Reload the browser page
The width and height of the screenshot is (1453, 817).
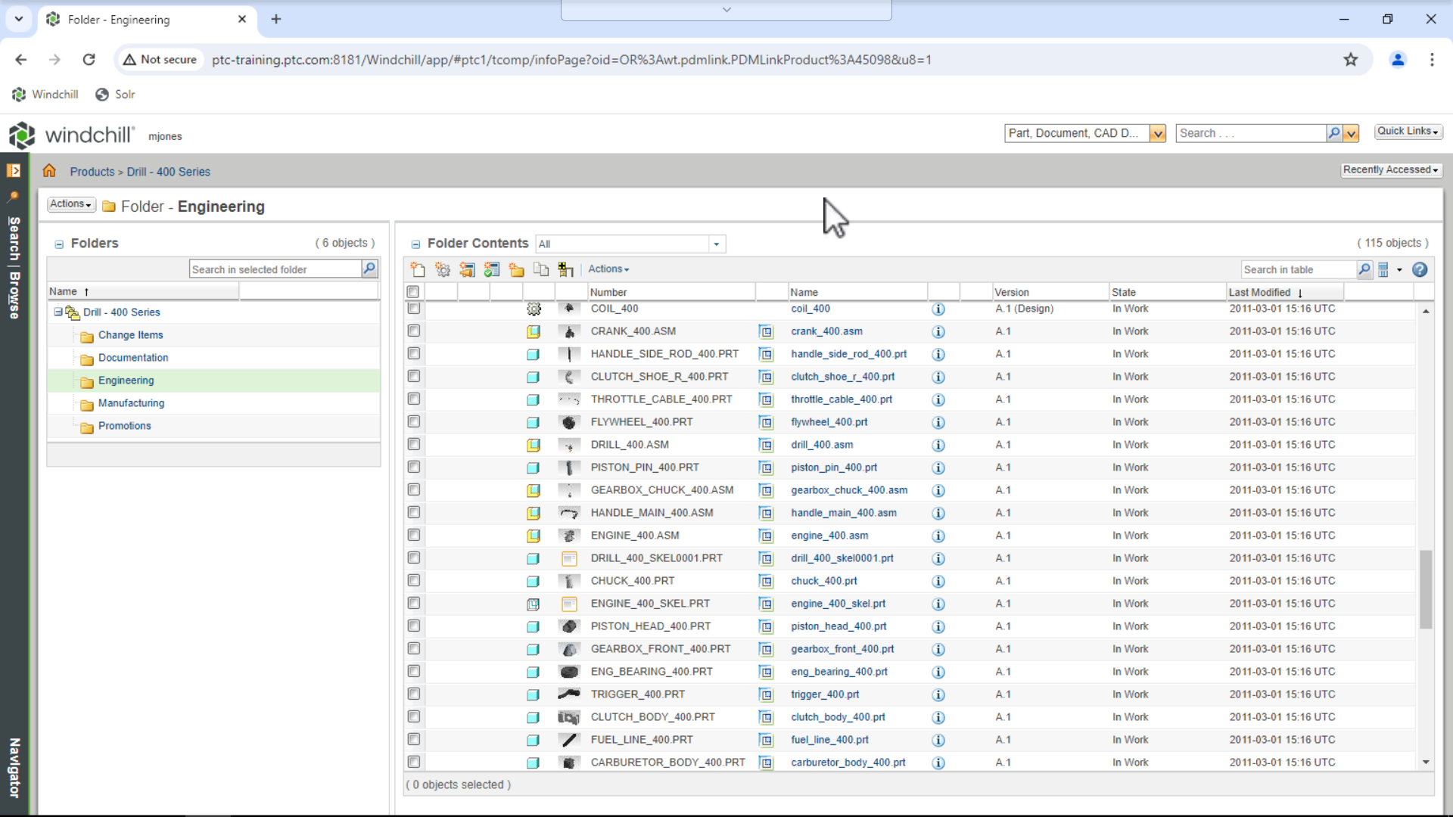tap(89, 60)
